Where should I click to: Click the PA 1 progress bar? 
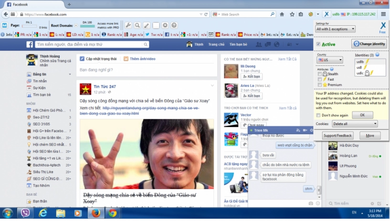29,26
